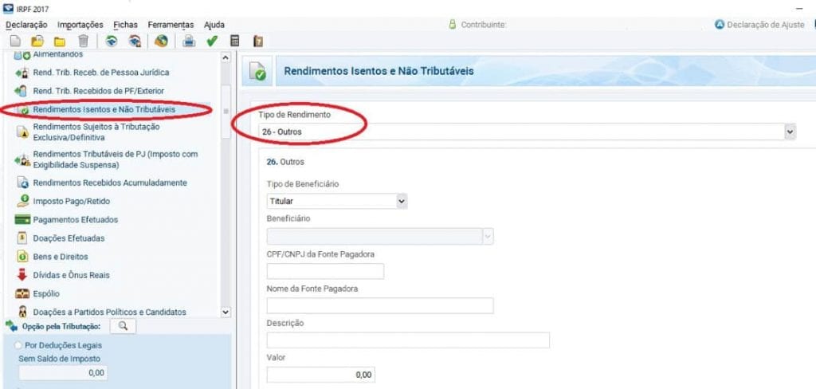Open the Tipo de Rendimento dropdown
The height and width of the screenshot is (389, 816).
pyautogui.click(x=790, y=132)
